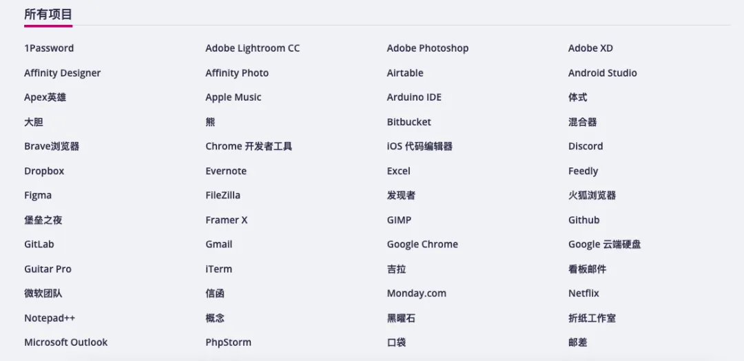Screen dimensions: 744x361
Task: Open Apex英雄 entry
Action: (x=45, y=98)
